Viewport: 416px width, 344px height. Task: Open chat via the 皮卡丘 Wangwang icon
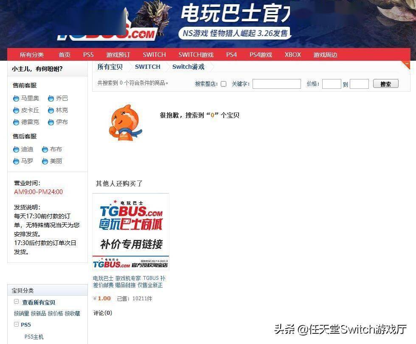(x=17, y=110)
